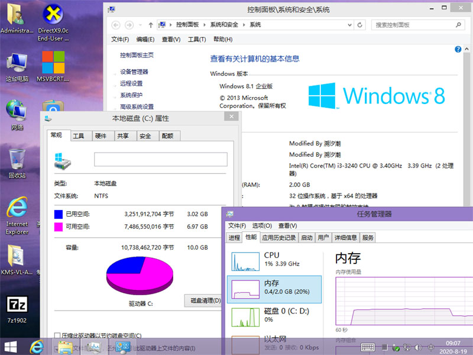Open the 工具(T) menu in Control Panel
The image size is (473, 355).
197,39
